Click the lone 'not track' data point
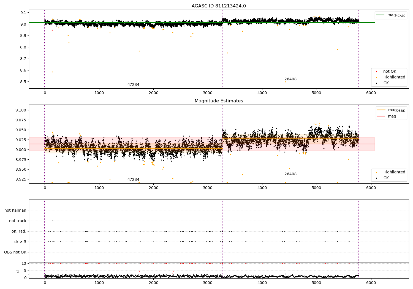The image size is (413, 289). coord(52,221)
